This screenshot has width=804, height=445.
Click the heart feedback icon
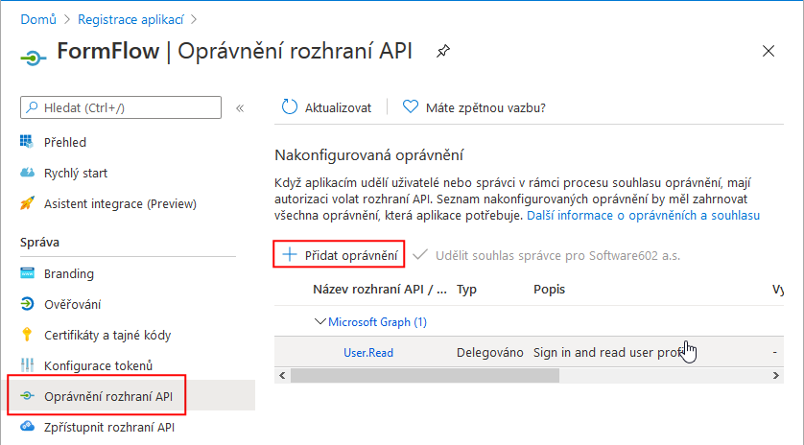pyautogui.click(x=411, y=107)
